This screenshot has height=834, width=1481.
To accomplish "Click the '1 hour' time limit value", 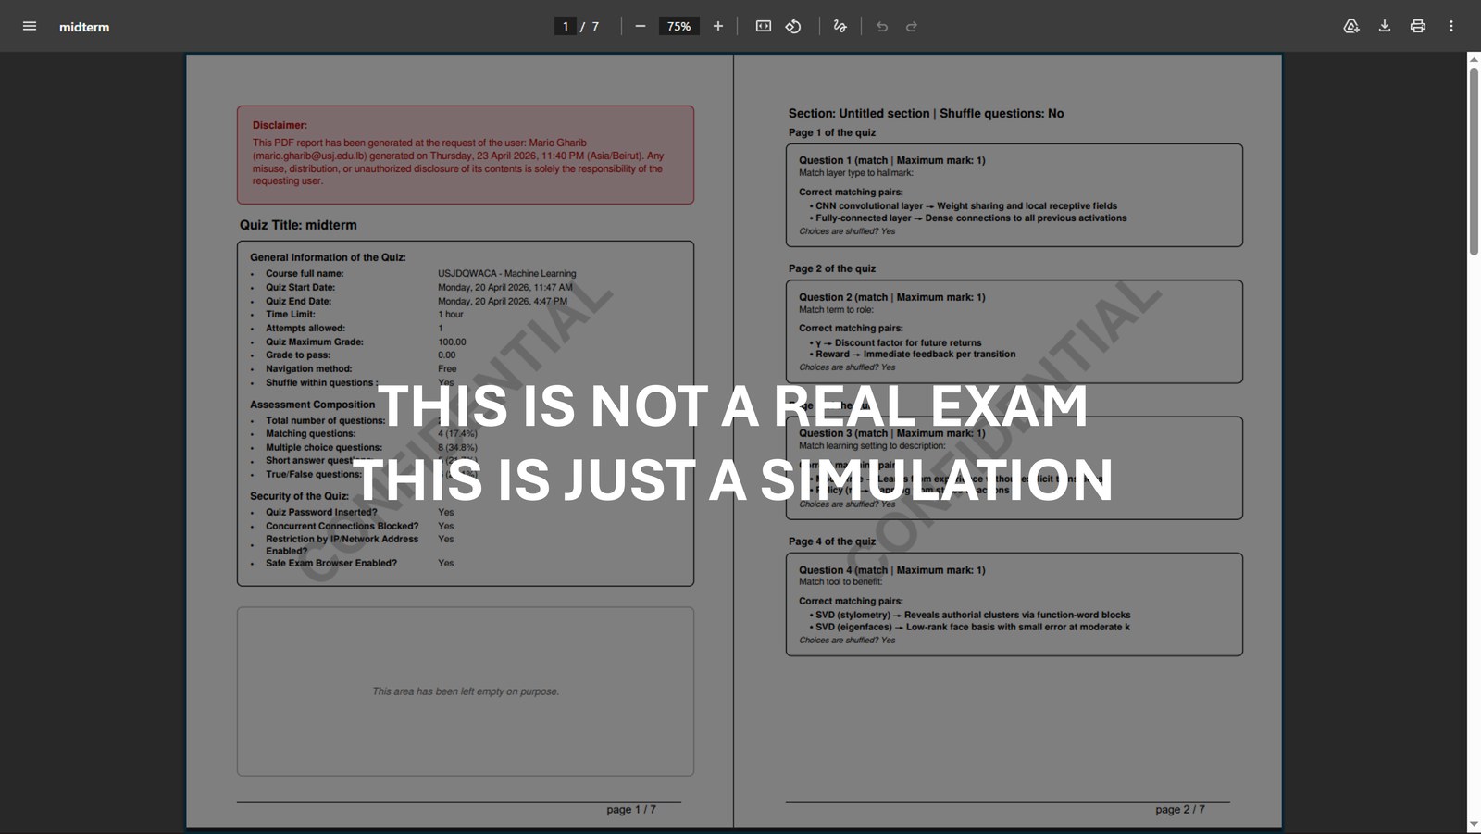I will pos(450,315).
